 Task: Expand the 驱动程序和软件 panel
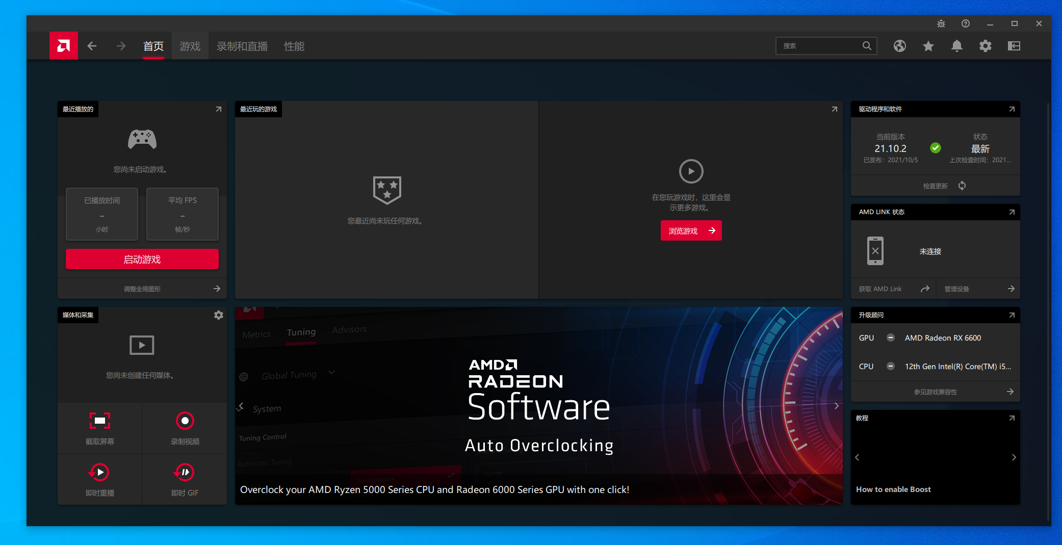pos(1012,109)
